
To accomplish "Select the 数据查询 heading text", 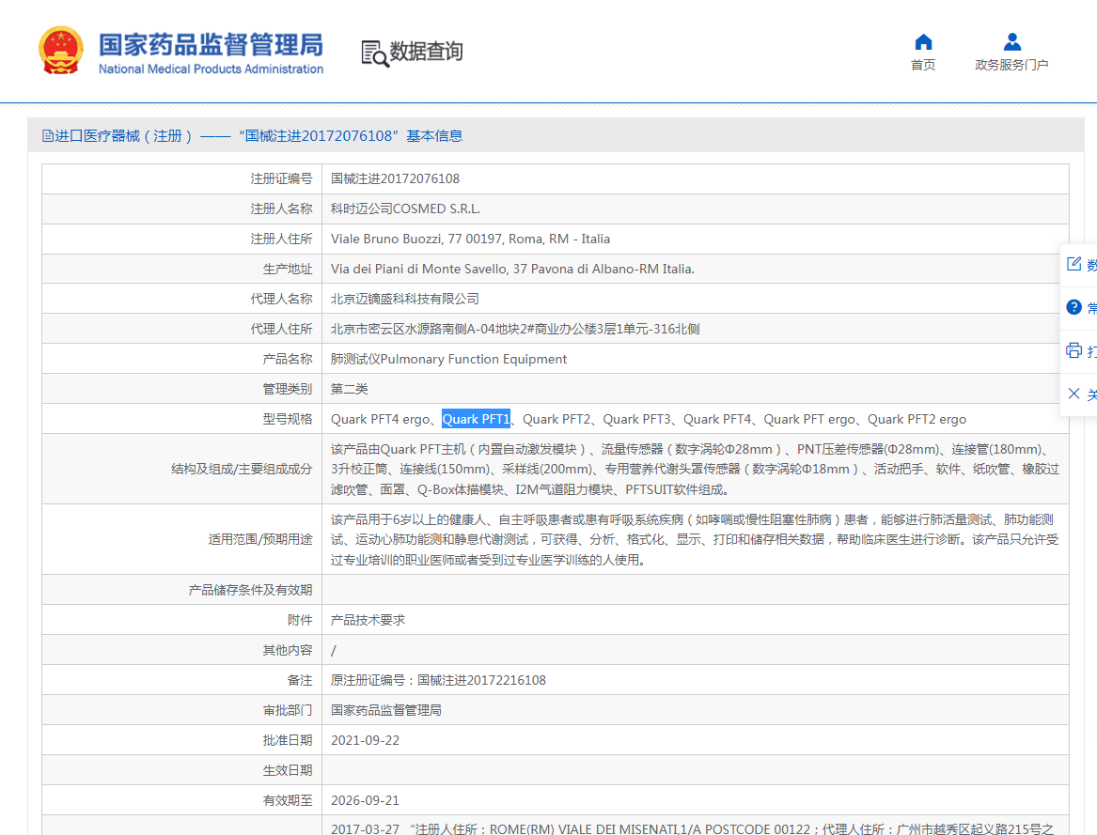I will point(427,52).
